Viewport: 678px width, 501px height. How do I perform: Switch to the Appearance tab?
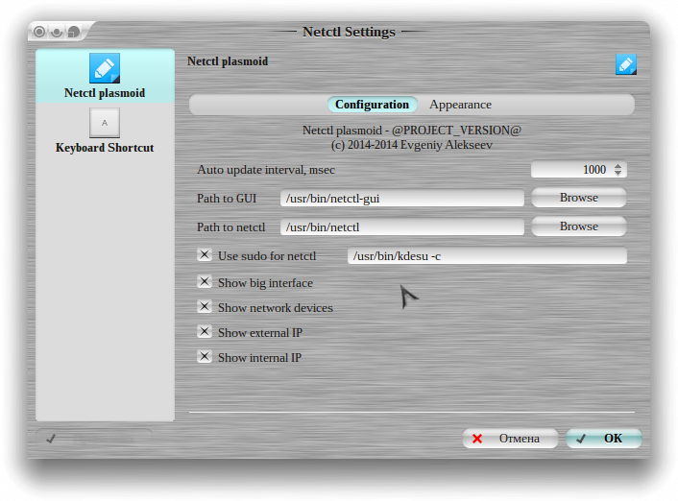point(460,105)
